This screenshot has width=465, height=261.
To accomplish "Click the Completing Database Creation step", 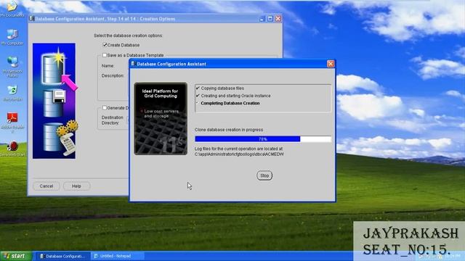I will tap(230, 103).
